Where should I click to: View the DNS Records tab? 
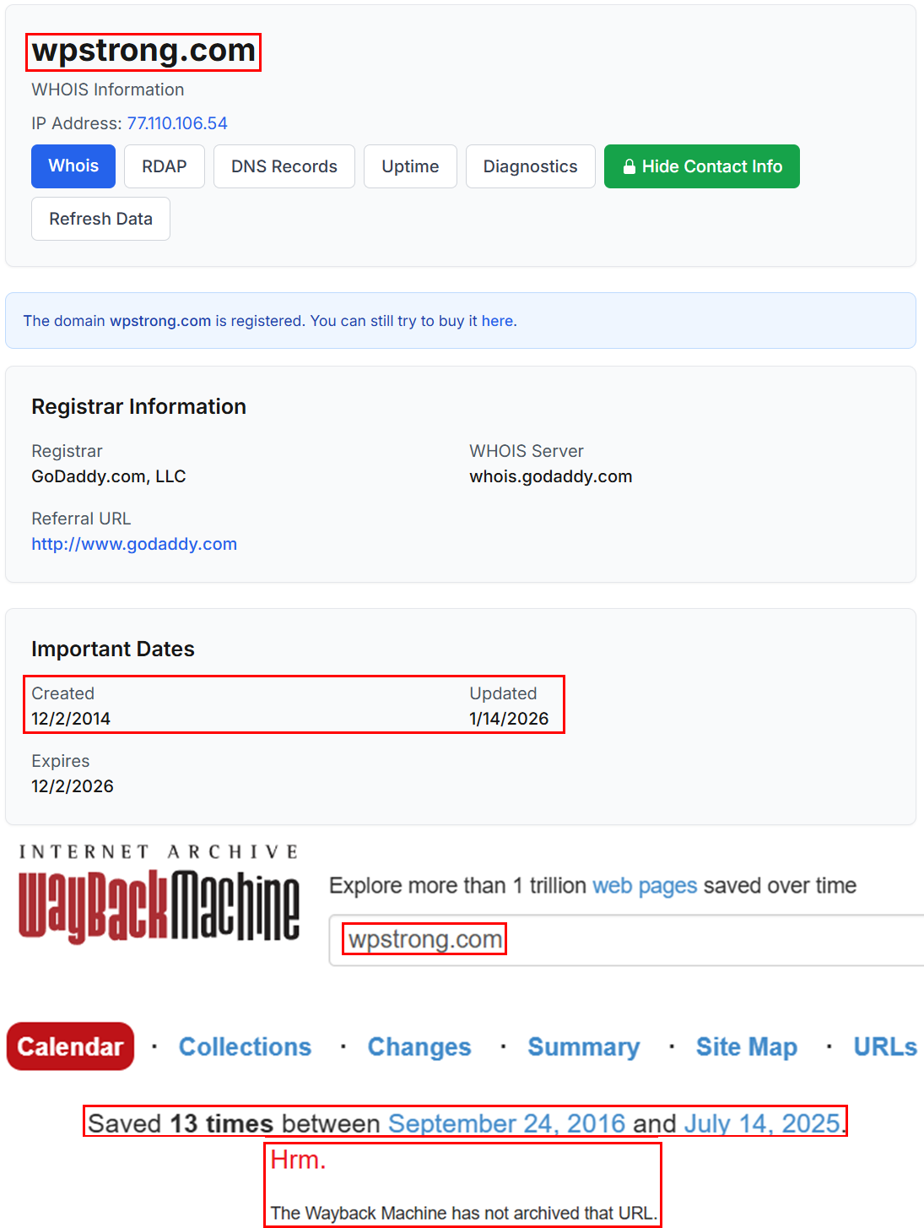pyautogui.click(x=284, y=166)
